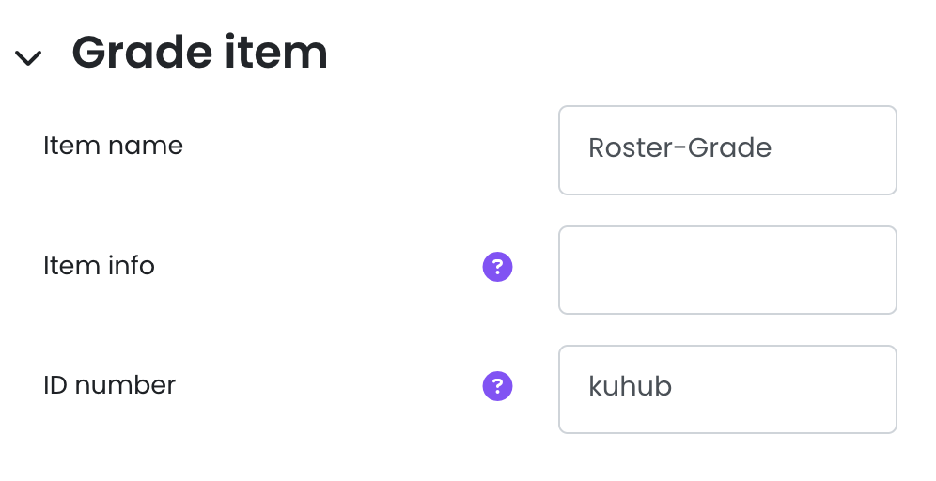Show the purple question mark tooltip beside ID number
The height and width of the screenshot is (481, 936).
coord(497,386)
